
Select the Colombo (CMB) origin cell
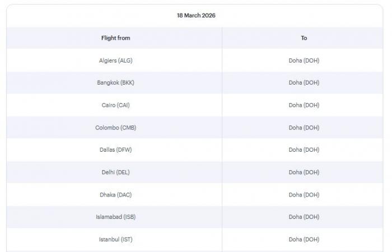point(115,128)
